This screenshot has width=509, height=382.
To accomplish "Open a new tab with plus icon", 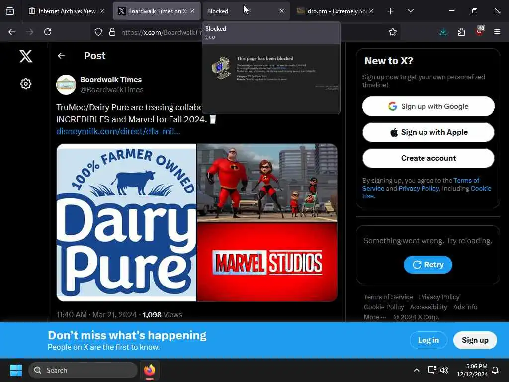I will coord(391,11).
